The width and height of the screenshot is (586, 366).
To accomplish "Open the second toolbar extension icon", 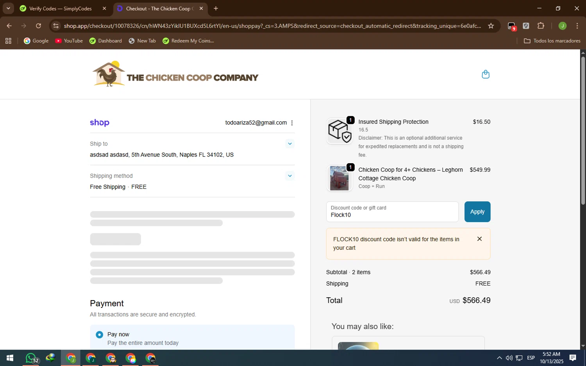I will pyautogui.click(x=526, y=26).
